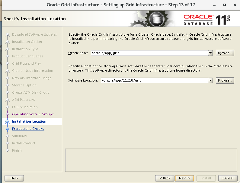The width and height of the screenshot is (240, 183).
Task: Open the Oracle Base dropdown arrow
Action: [x=210, y=53]
